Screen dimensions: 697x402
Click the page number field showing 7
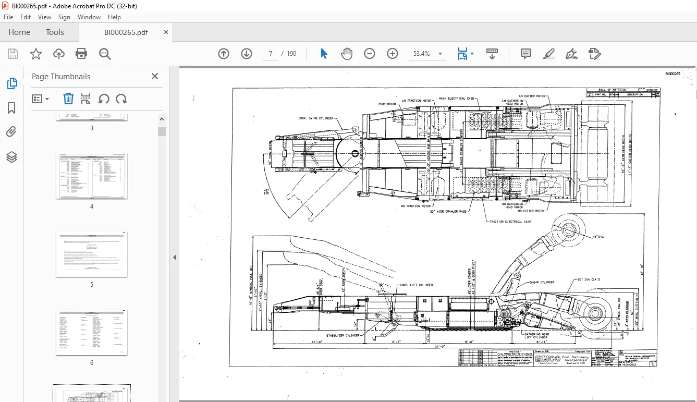[271, 54]
